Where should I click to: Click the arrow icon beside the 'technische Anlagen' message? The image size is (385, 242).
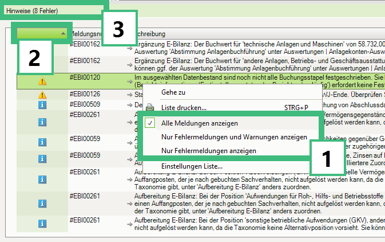(x=130, y=49)
